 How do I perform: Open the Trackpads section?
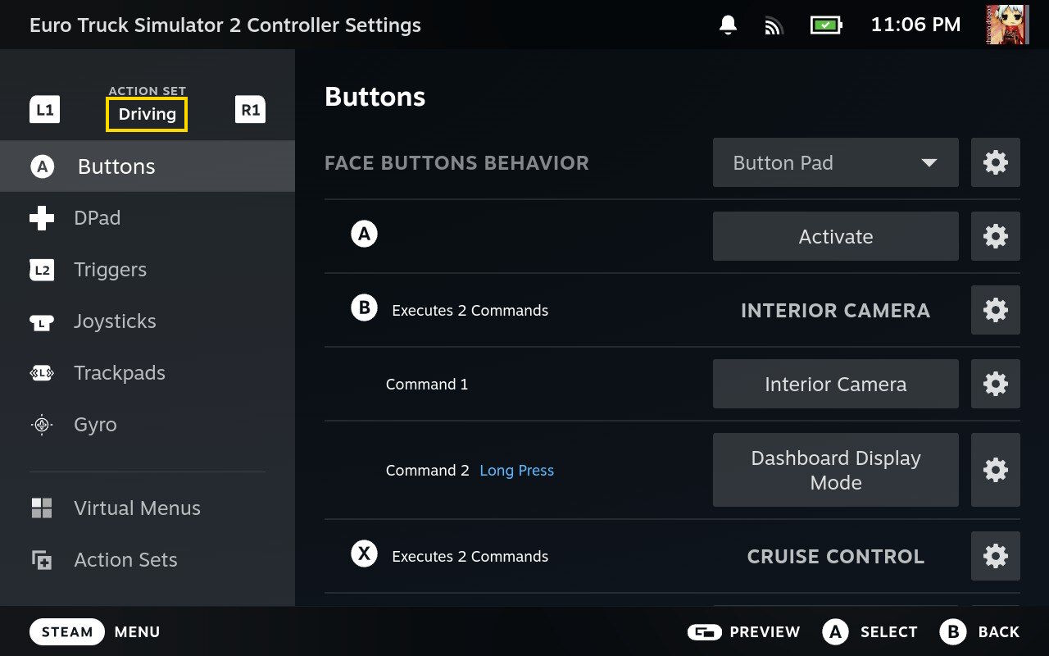pos(120,373)
